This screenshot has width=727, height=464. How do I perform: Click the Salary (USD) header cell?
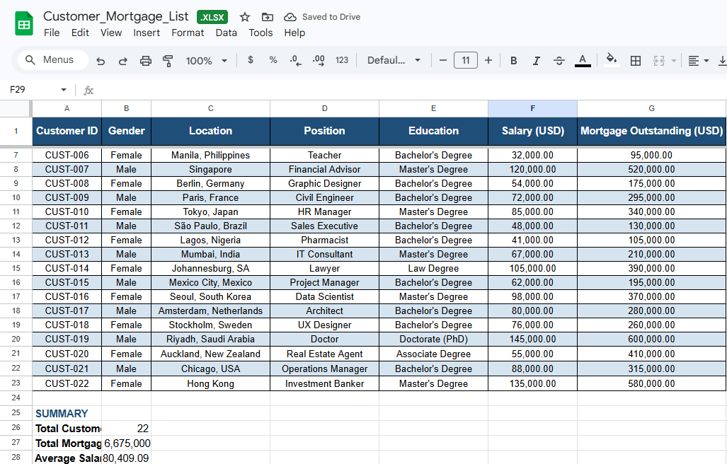coord(533,131)
